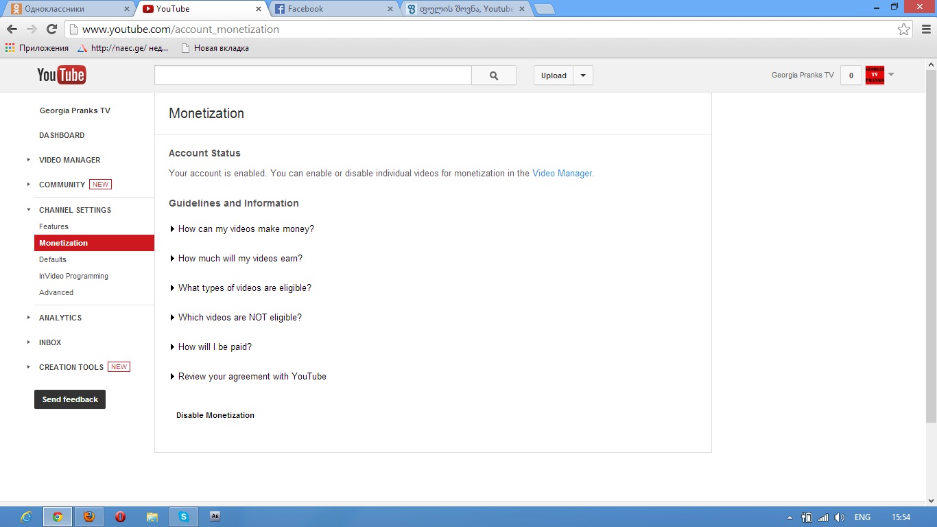Reload the page with the refresh icon
Viewport: 937px width, 527px height.
point(51,29)
